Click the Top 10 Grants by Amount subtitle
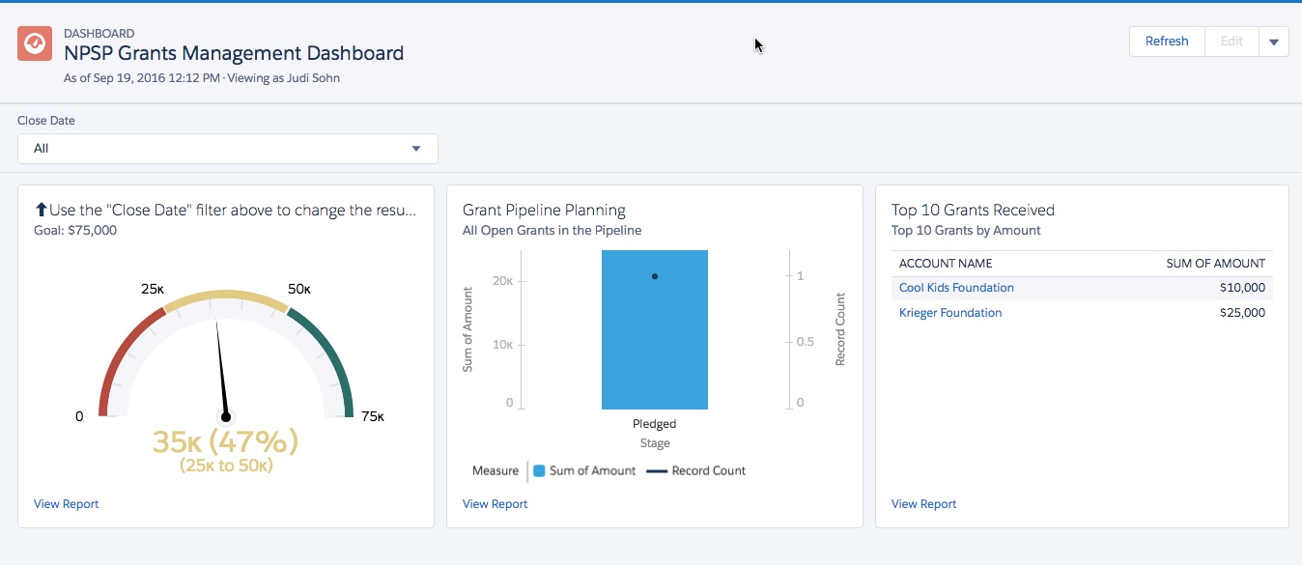Image resolution: width=1302 pixels, height=565 pixels. 966,231
